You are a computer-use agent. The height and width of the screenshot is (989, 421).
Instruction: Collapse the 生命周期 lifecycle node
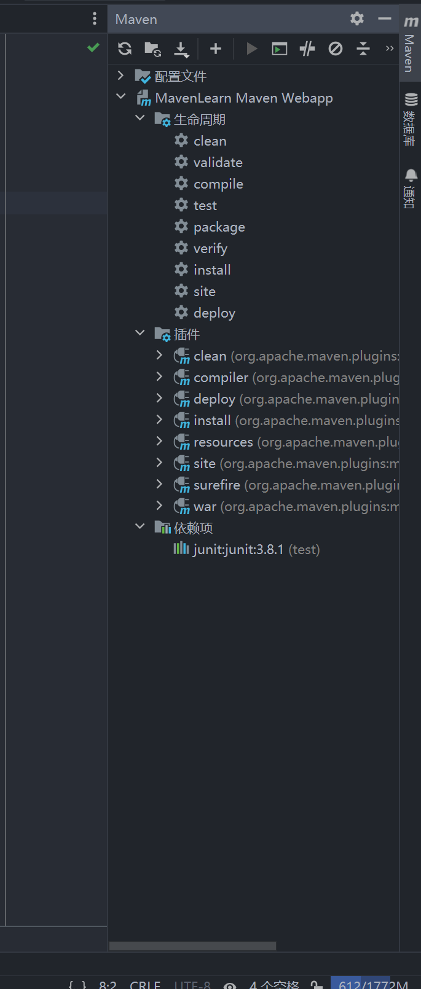pyautogui.click(x=140, y=118)
